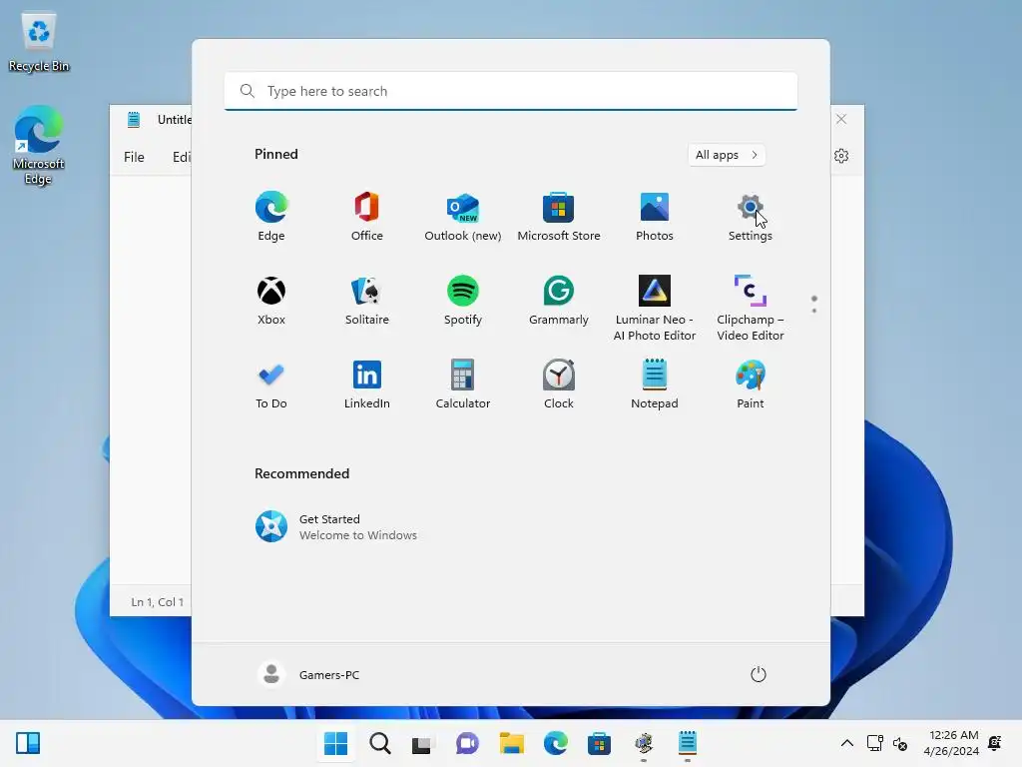Show hidden system tray icons
This screenshot has width=1022, height=767.
click(846, 743)
